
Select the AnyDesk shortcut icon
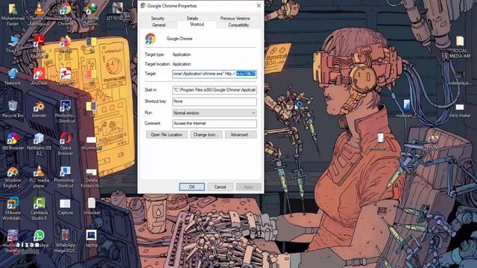39,77
